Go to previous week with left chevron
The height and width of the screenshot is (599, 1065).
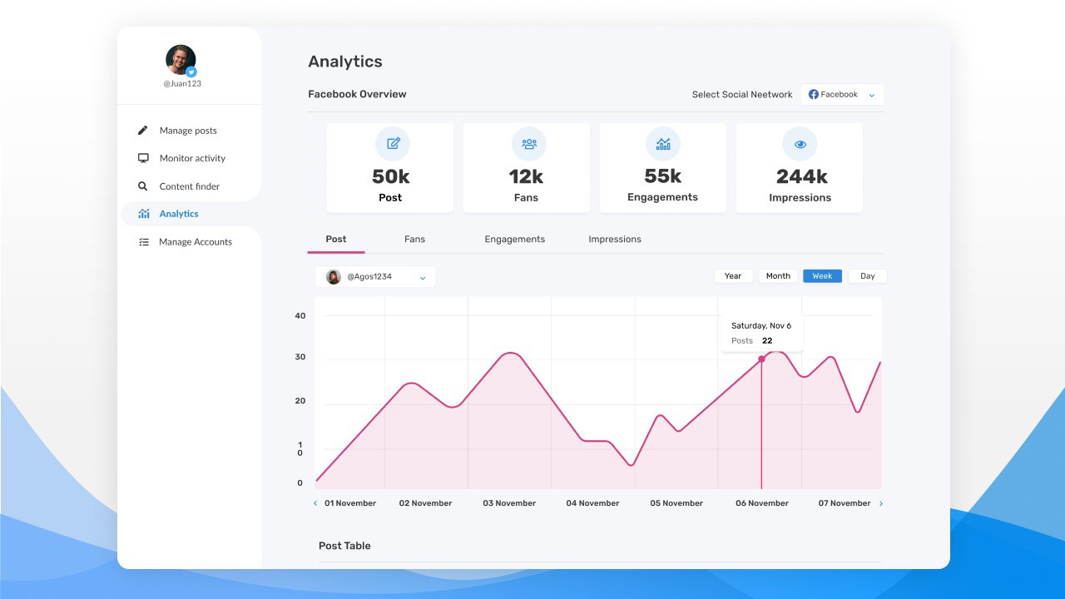tap(315, 503)
